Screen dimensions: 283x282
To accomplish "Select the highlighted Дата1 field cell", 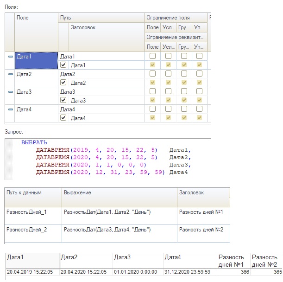I will point(36,61).
